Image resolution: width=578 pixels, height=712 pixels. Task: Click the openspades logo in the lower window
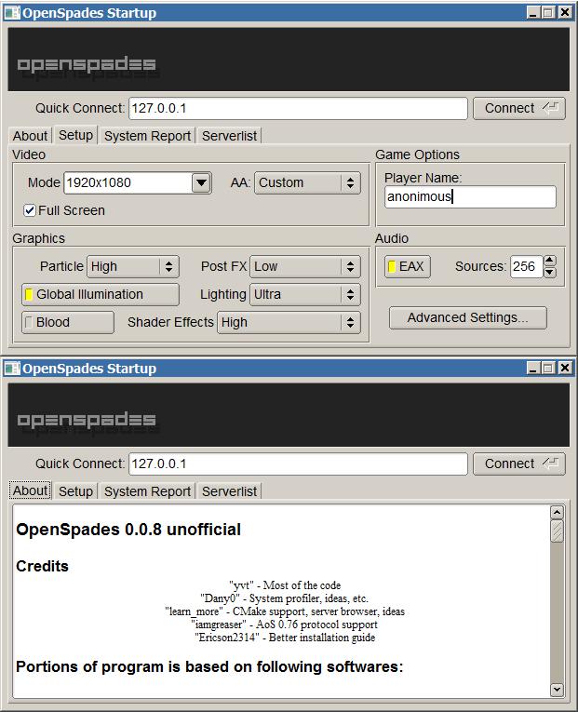click(x=87, y=421)
